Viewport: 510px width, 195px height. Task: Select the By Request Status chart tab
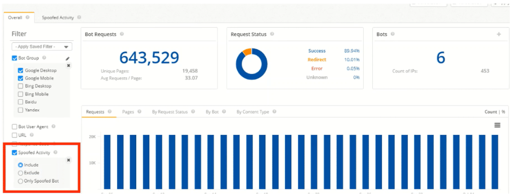click(x=170, y=112)
